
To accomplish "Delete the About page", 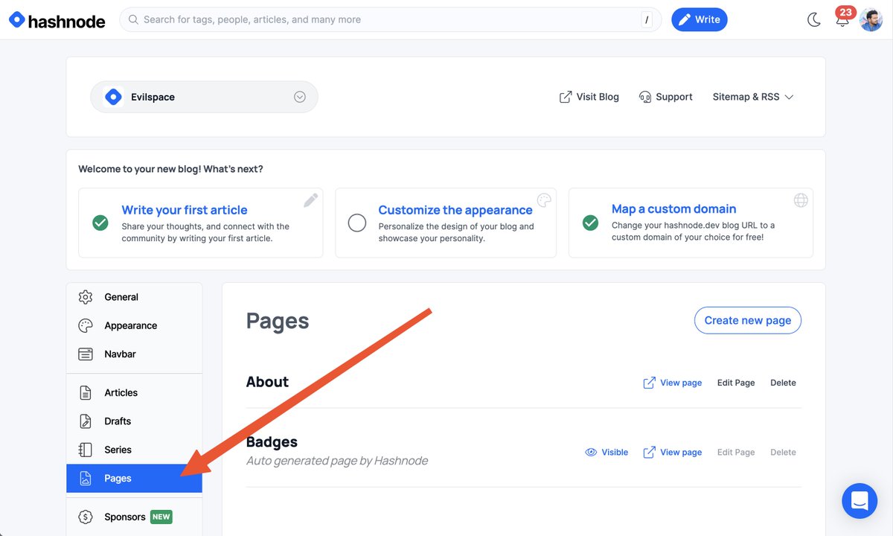I will click(783, 383).
